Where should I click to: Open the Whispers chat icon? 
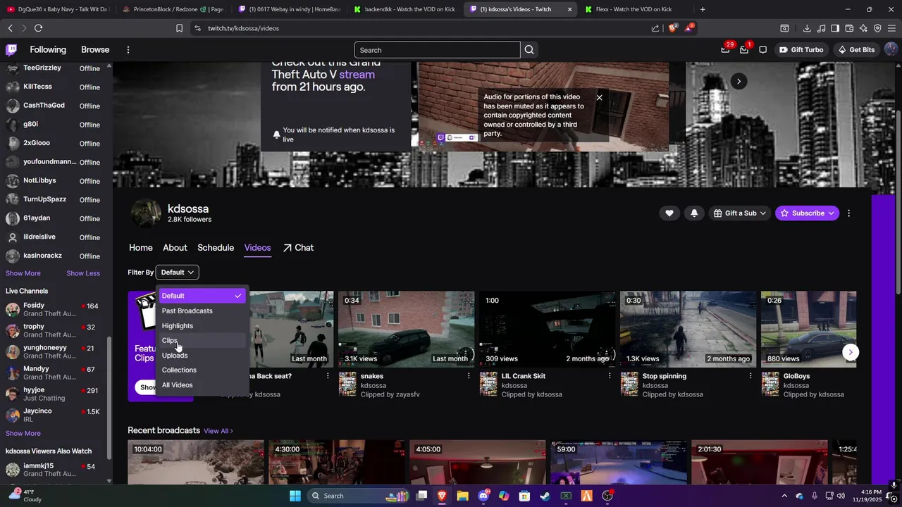(x=762, y=50)
